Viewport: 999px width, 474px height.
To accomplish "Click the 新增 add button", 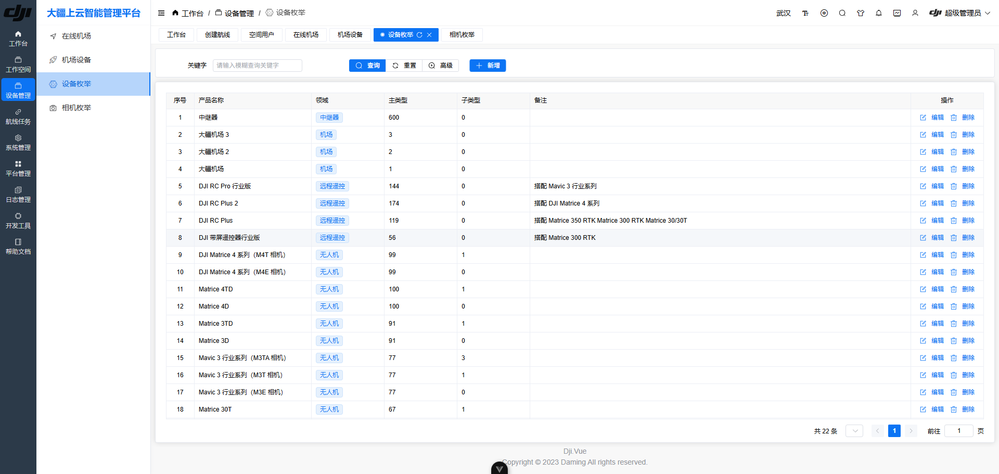I will coord(488,66).
